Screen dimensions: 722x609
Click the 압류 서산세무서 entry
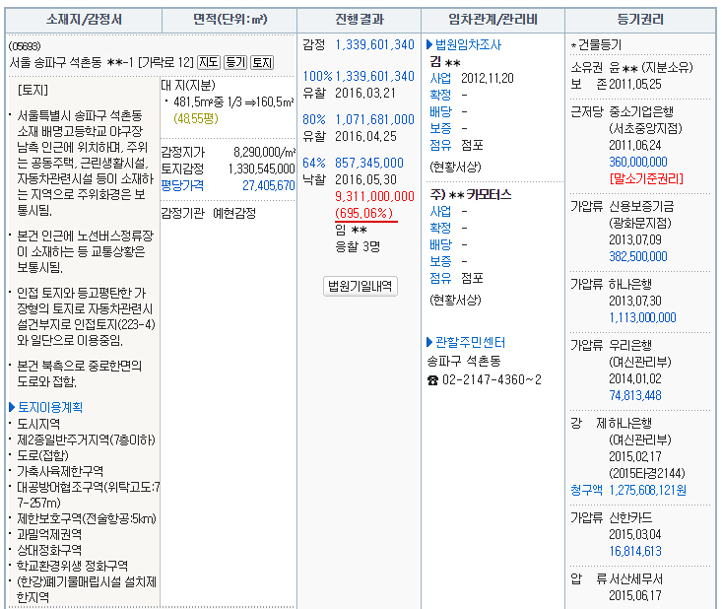click(617, 579)
